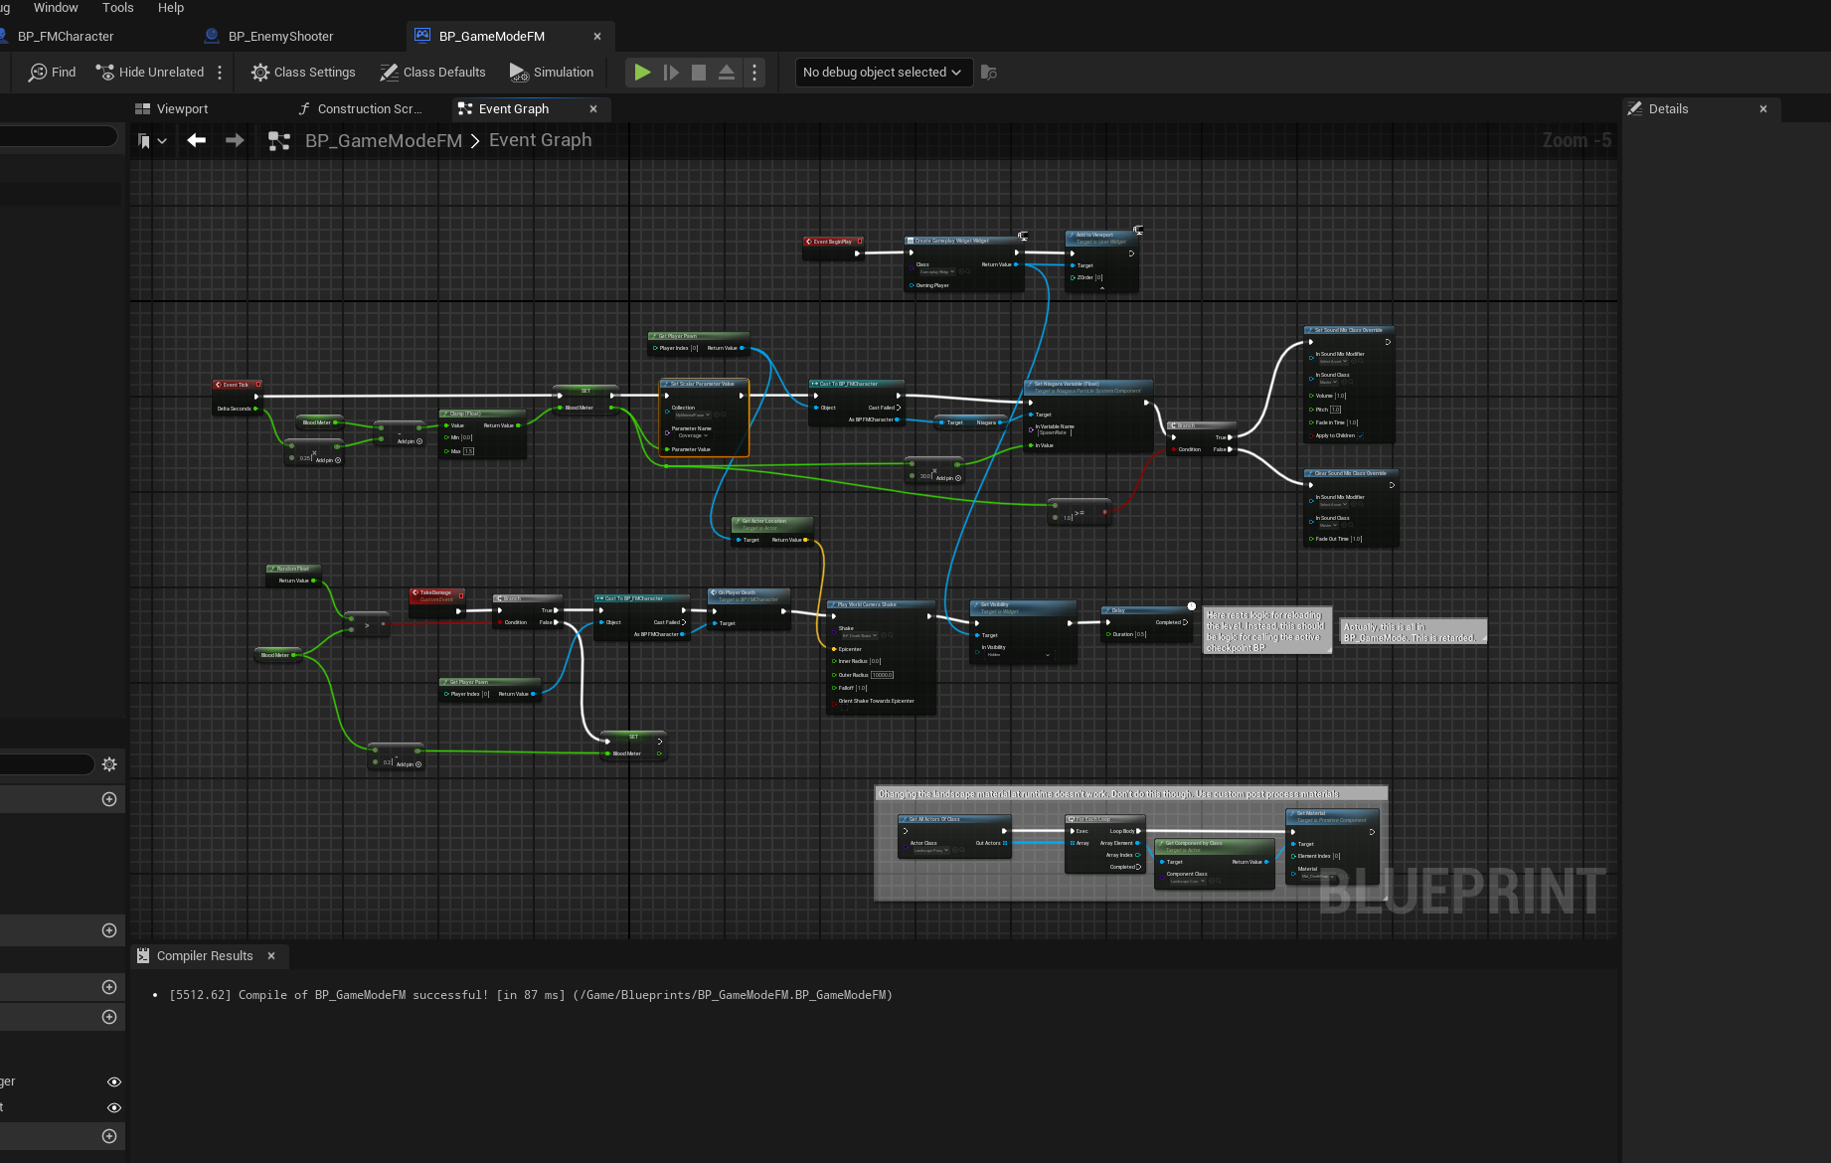Navigate forward with right arrow
This screenshot has height=1163, width=1831.
coord(235,141)
